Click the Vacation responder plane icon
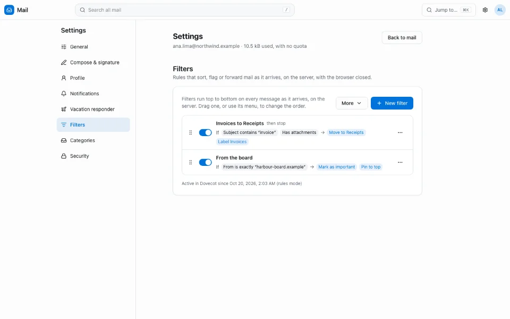The height and width of the screenshot is (319, 510). pyautogui.click(x=64, y=110)
